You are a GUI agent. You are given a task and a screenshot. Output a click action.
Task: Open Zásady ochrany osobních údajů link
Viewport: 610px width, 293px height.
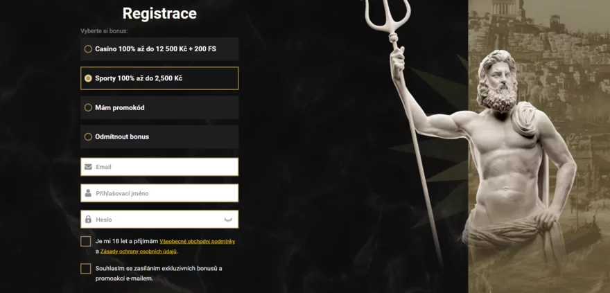(x=139, y=251)
